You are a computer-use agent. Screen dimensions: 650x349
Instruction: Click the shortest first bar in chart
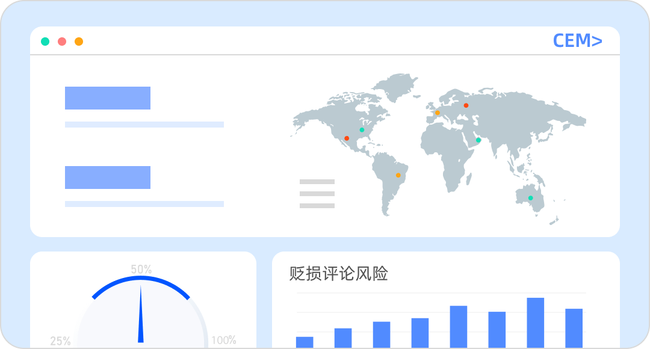305,342
